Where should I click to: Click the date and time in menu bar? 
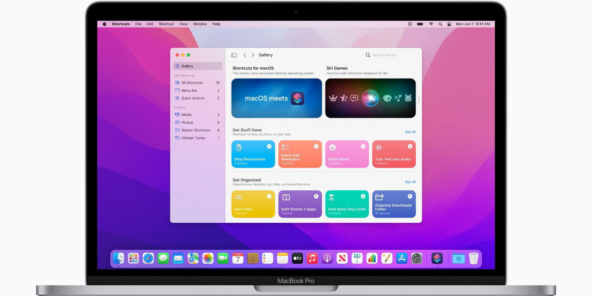pyautogui.click(x=473, y=24)
